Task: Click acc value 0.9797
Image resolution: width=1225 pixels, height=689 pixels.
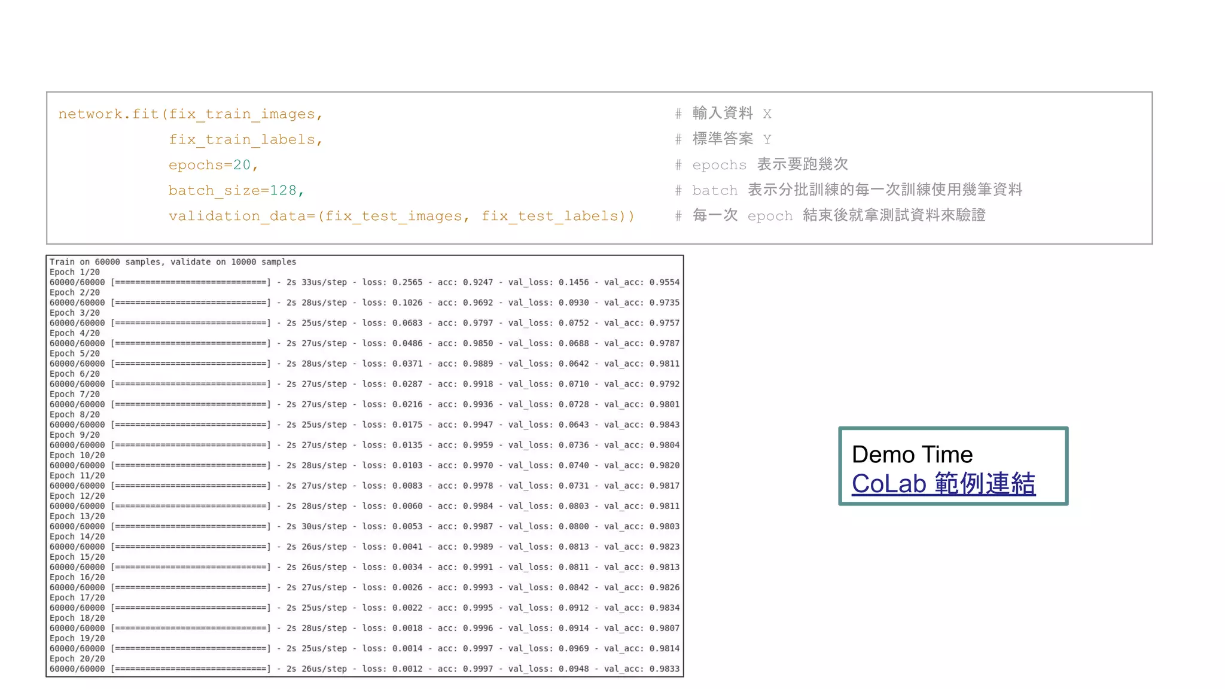Action: pyautogui.click(x=478, y=323)
